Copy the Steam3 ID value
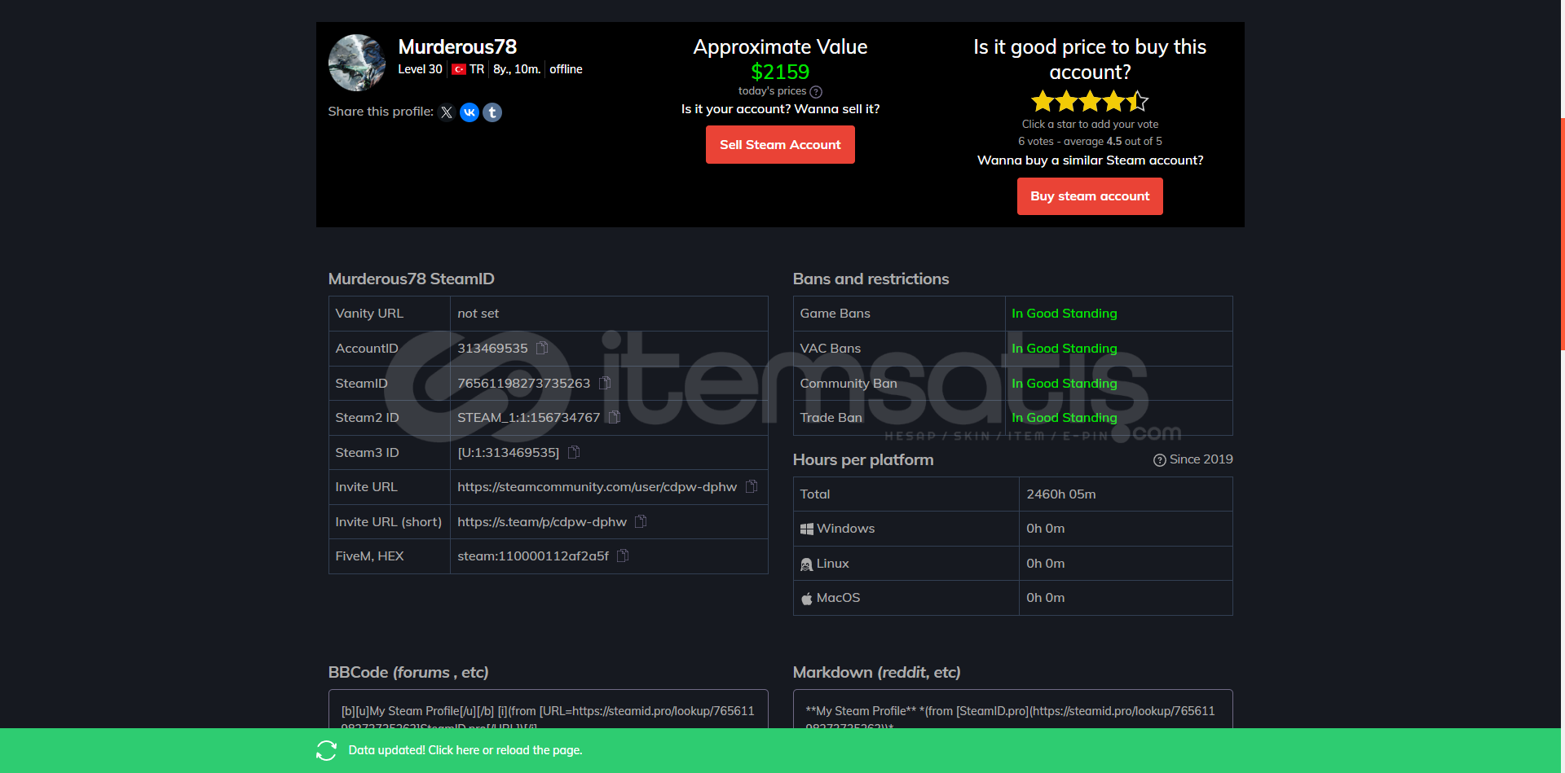1565x773 pixels. click(574, 452)
